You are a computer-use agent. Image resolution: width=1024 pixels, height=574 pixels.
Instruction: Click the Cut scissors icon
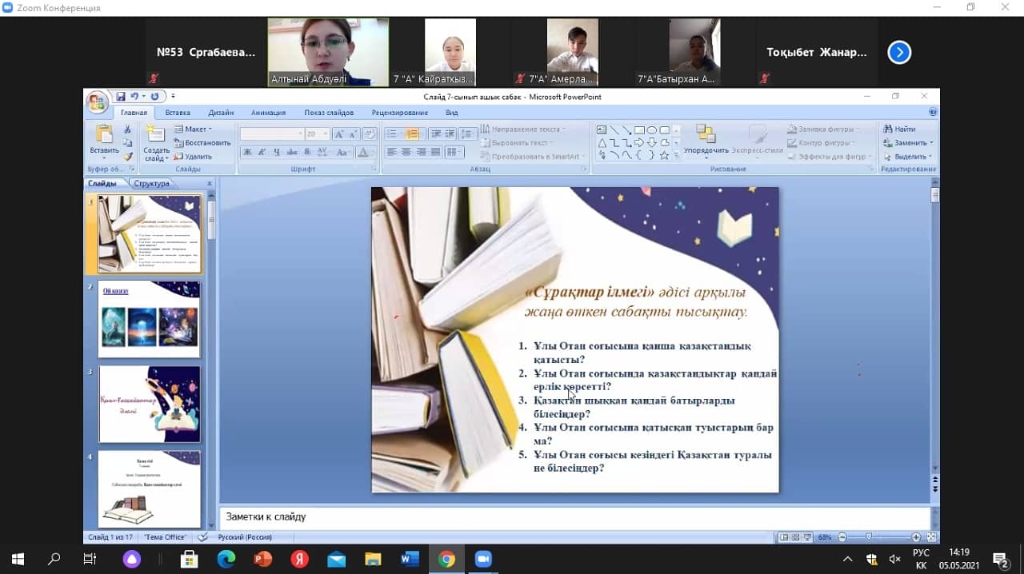(x=128, y=130)
